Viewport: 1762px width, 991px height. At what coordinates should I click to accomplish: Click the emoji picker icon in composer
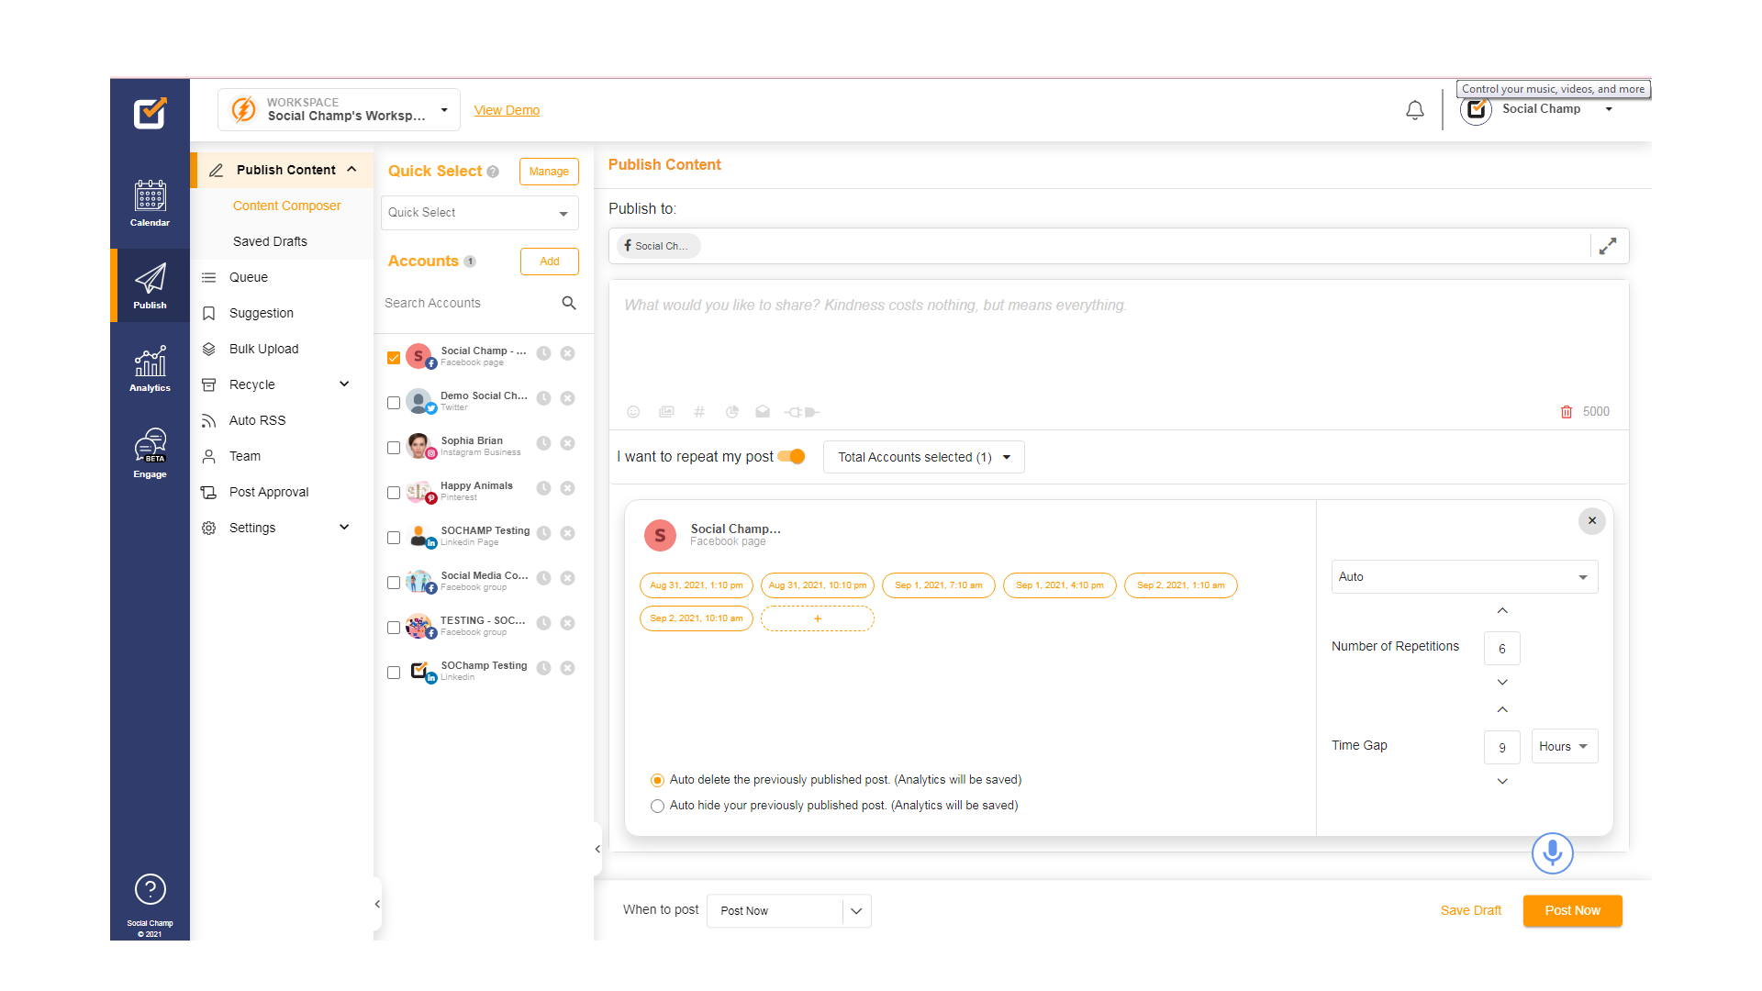tap(633, 412)
